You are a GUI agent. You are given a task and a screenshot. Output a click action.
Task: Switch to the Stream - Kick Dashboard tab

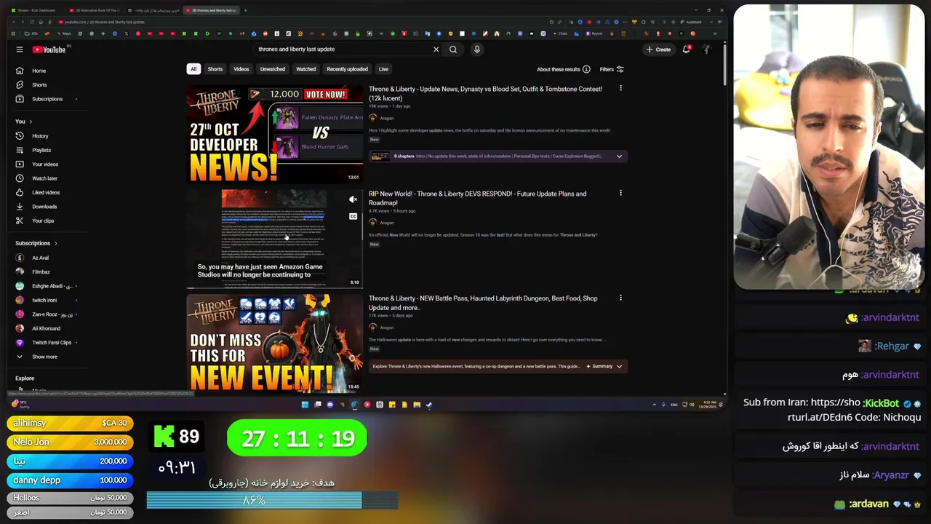[36, 10]
